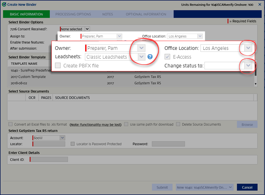Open the Office Location dropdown arrow
265x195 pixels.
click(248, 48)
